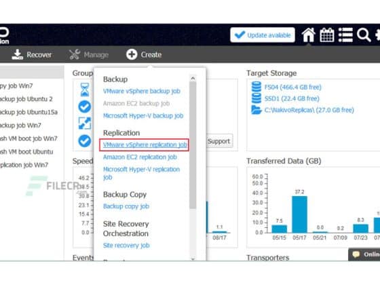
Task: Select Microsoft Hyper-V backup job
Action: 143,116
